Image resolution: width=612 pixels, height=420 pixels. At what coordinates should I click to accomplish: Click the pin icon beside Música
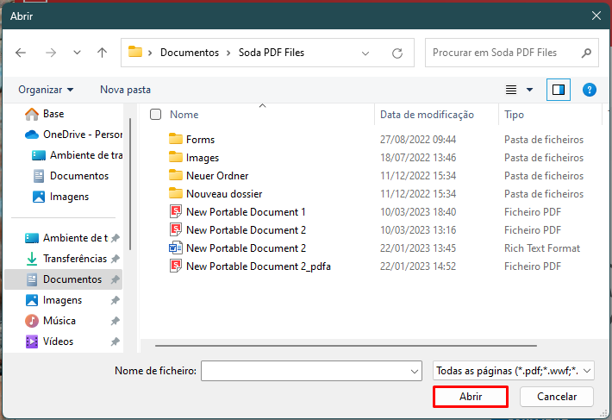click(x=116, y=321)
